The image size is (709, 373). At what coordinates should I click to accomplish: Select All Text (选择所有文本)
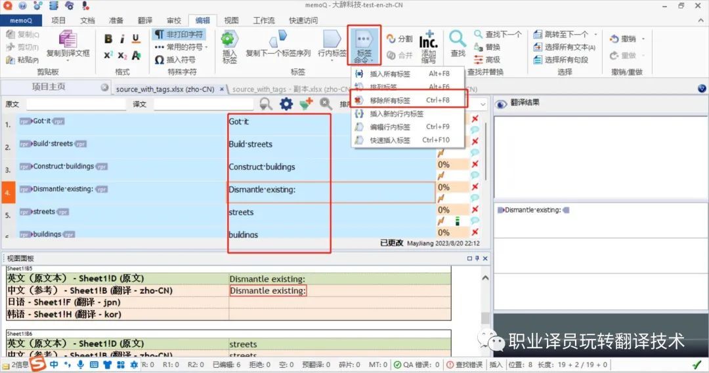coord(565,47)
